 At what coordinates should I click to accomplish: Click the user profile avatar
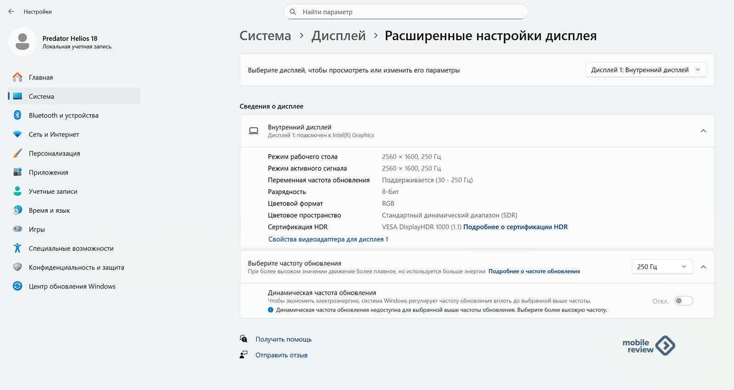point(22,42)
